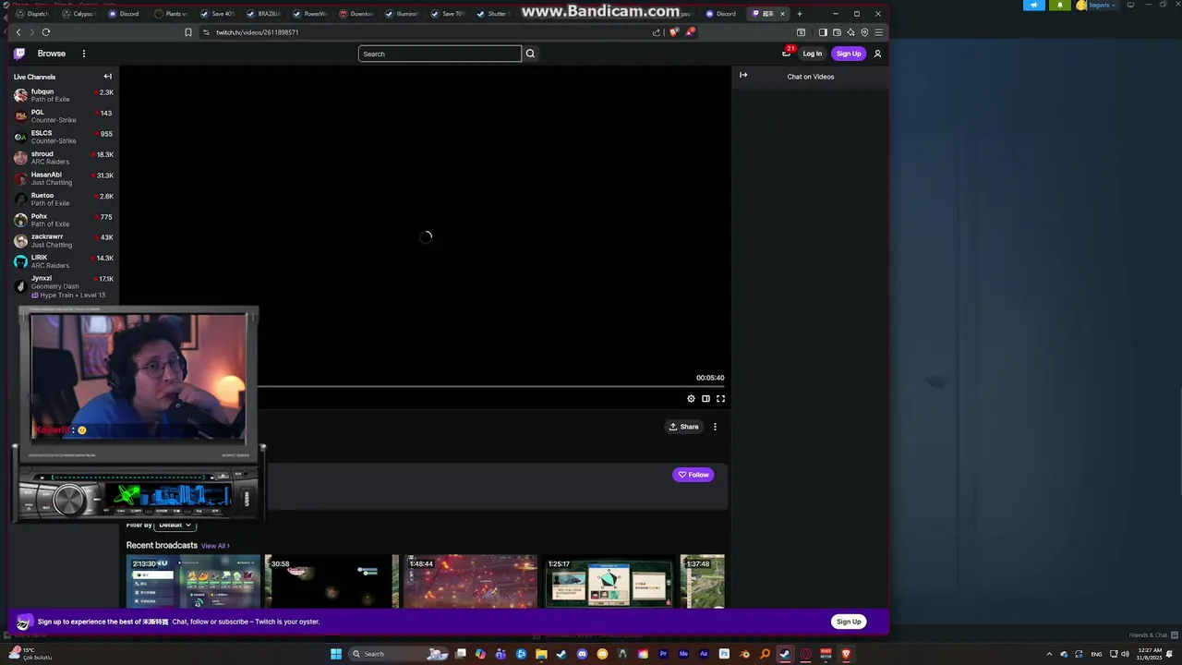The height and width of the screenshot is (665, 1182).
Task: Open a new browser tab with plus
Action: [800, 14]
